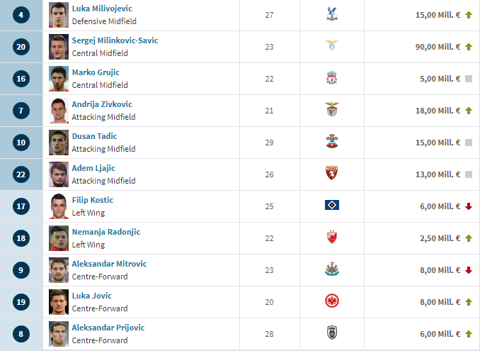The image size is (480, 351).
Task: Click Filip Kostic's player photo
Action: point(59,206)
